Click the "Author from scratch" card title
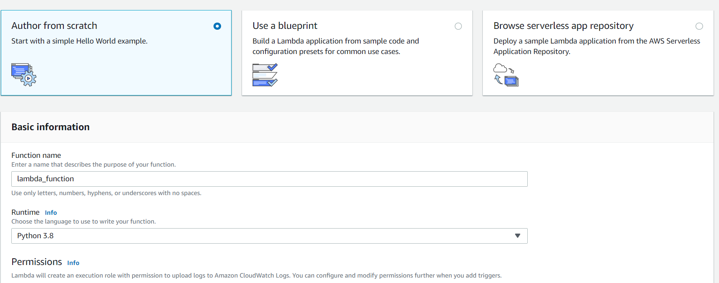The image size is (719, 283). 54,26
